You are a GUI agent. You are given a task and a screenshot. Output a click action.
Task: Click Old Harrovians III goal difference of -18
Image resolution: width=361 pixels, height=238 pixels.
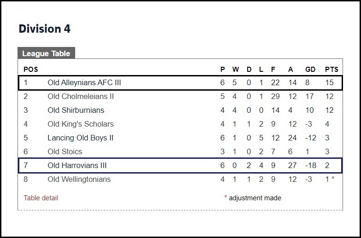311,165
